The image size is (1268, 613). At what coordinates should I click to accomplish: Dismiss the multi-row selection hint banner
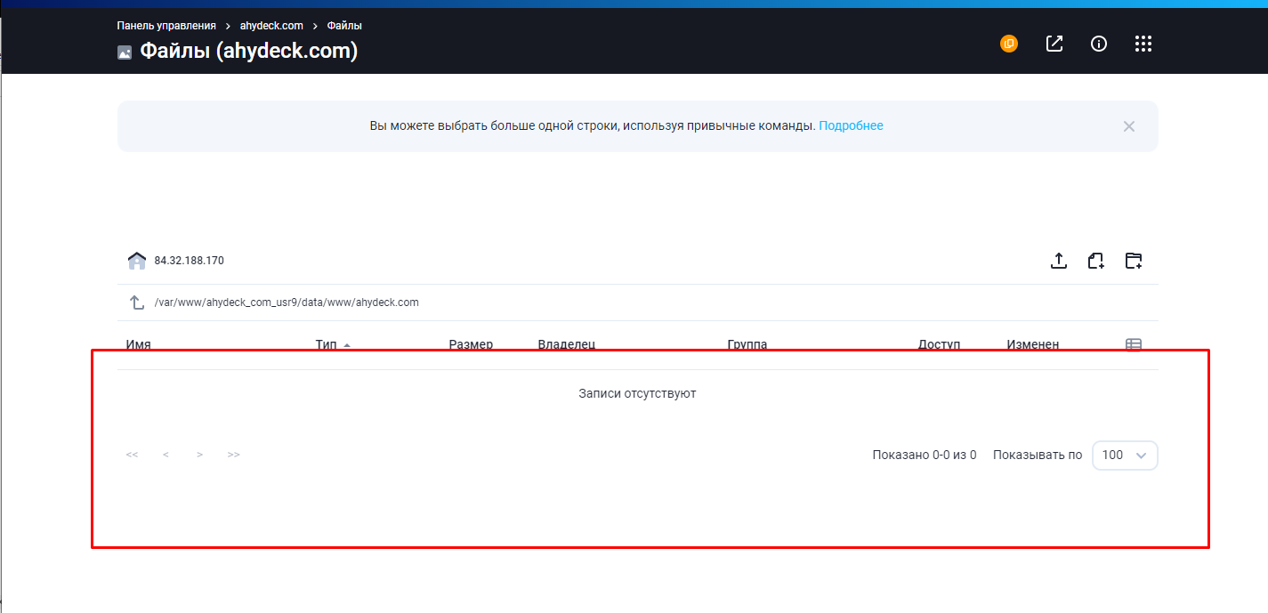pyautogui.click(x=1129, y=126)
